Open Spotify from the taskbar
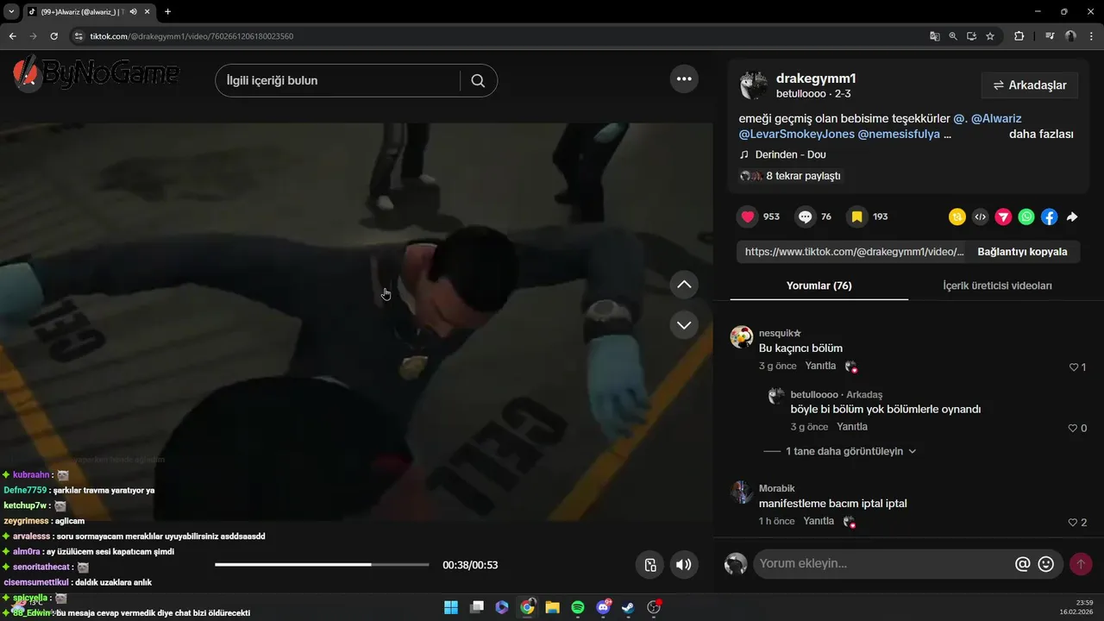 578,607
